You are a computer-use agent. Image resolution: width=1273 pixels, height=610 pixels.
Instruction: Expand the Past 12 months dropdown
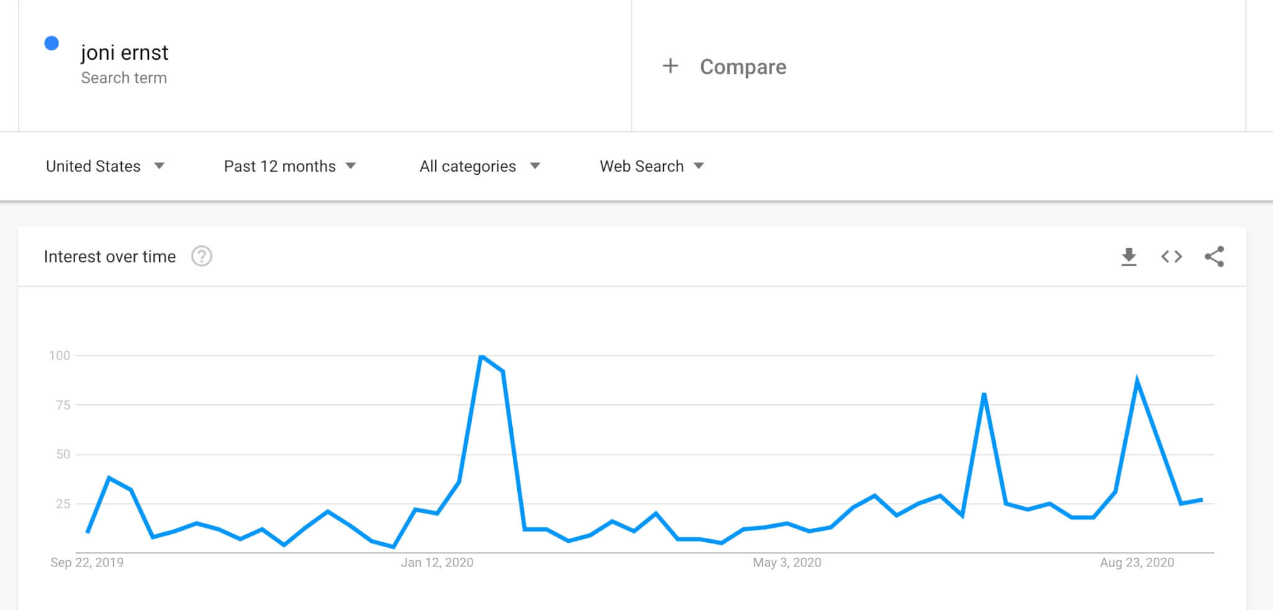pyautogui.click(x=290, y=166)
